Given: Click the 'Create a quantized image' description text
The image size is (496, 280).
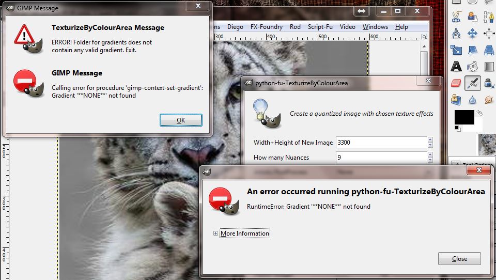Looking at the screenshot, I should click(x=362, y=114).
